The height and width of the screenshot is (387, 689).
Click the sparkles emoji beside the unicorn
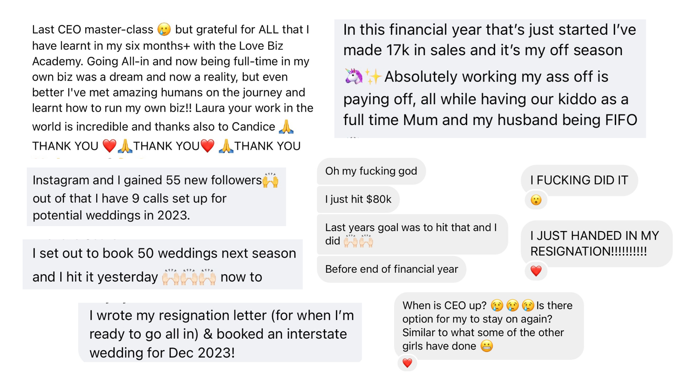(373, 77)
